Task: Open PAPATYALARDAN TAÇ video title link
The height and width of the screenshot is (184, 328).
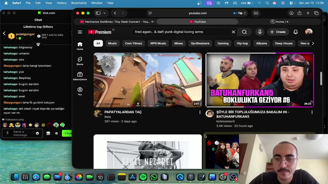Action: 123,112
